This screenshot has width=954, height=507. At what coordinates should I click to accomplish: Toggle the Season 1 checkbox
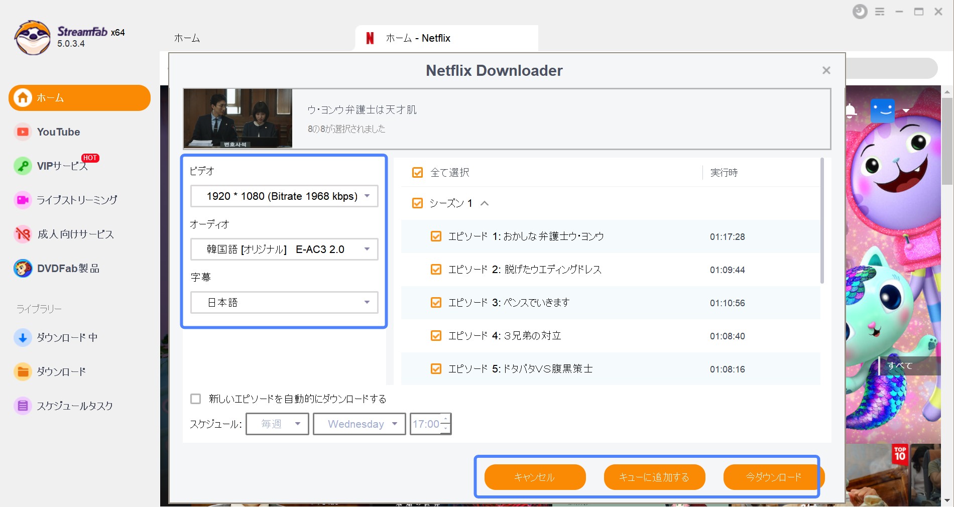[x=417, y=203]
